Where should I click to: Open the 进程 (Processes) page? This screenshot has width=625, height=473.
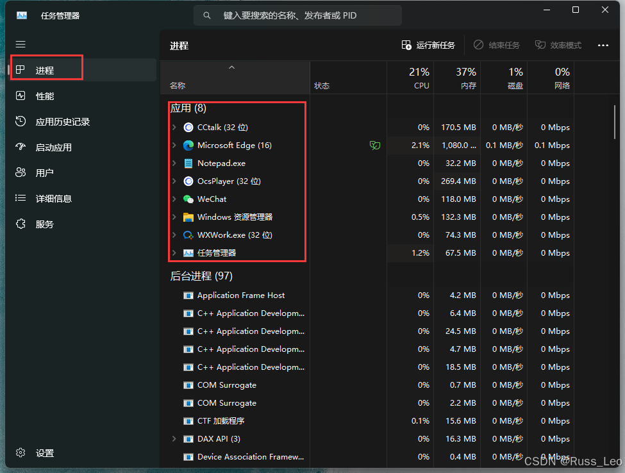pyautogui.click(x=83, y=70)
